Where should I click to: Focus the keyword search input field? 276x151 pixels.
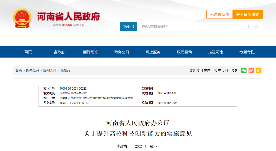pos(192,27)
